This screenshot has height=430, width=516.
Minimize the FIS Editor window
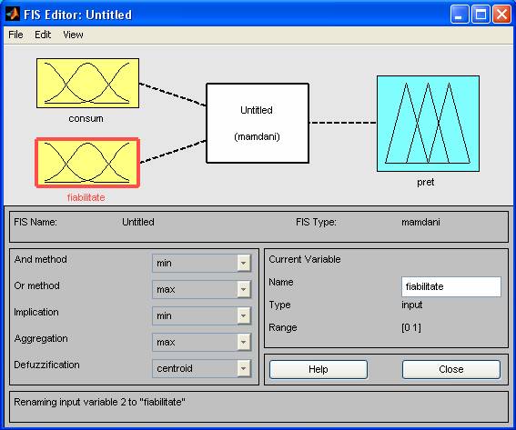(460, 15)
